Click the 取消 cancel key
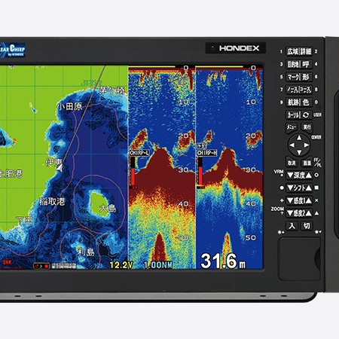 click(x=292, y=163)
